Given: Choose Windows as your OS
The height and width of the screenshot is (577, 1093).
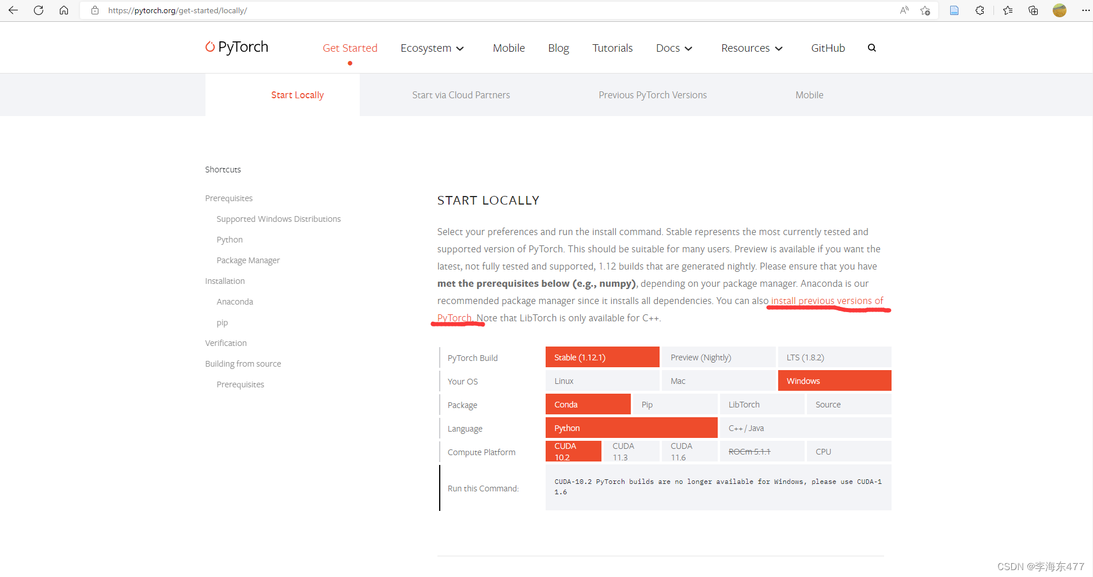Looking at the screenshot, I should [835, 380].
